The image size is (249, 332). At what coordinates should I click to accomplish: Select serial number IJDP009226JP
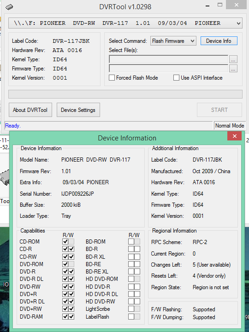coord(77,194)
